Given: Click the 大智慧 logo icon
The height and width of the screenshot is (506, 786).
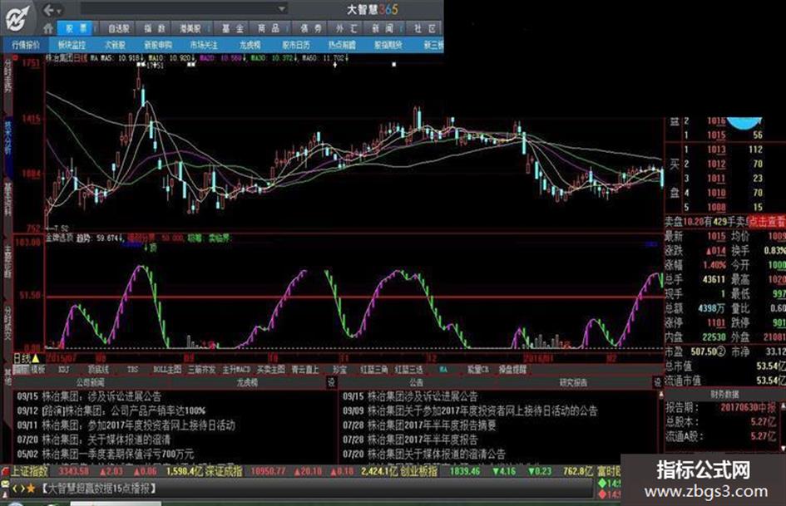Looking at the screenshot, I should (19, 18).
